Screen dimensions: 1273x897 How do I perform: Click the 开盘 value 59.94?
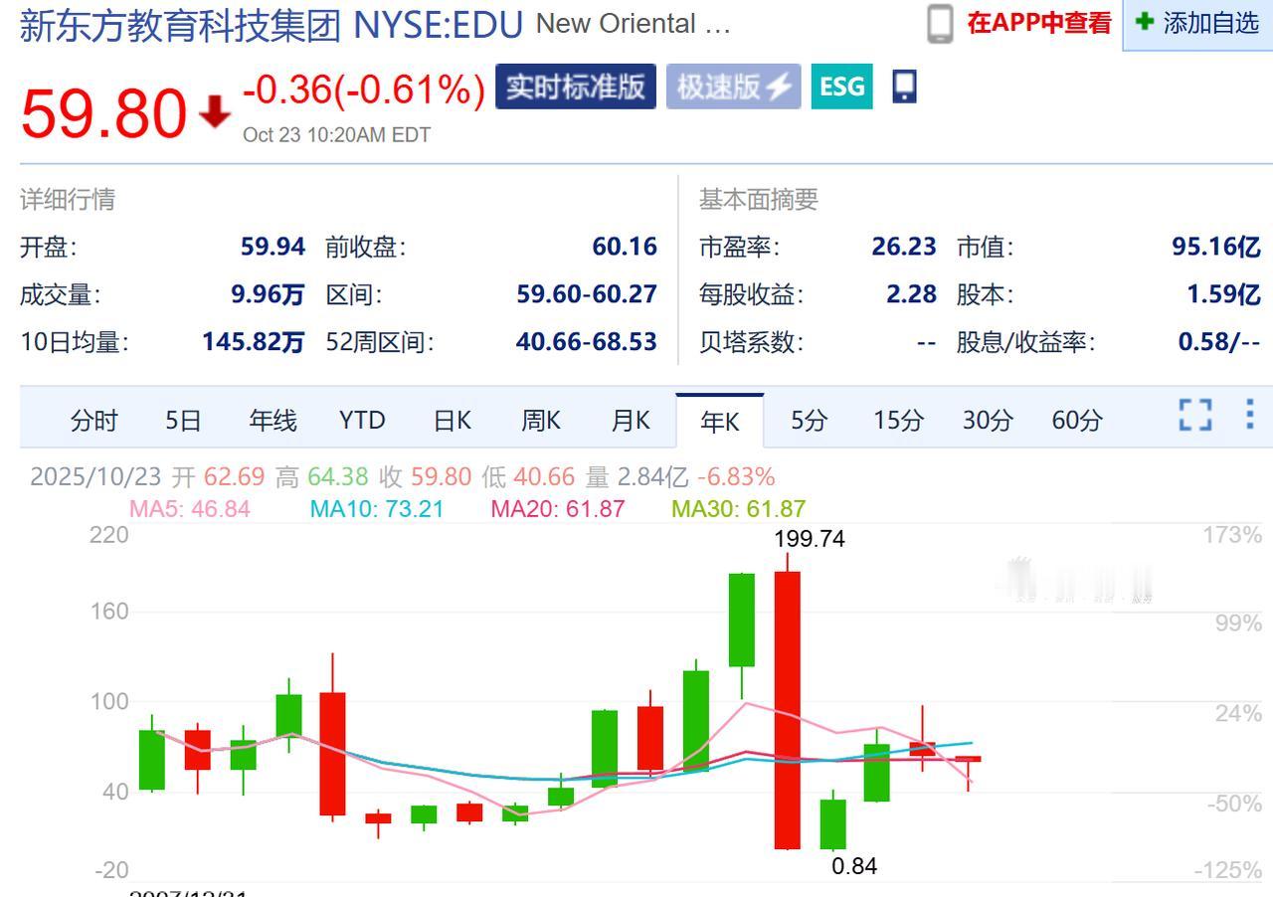click(273, 247)
